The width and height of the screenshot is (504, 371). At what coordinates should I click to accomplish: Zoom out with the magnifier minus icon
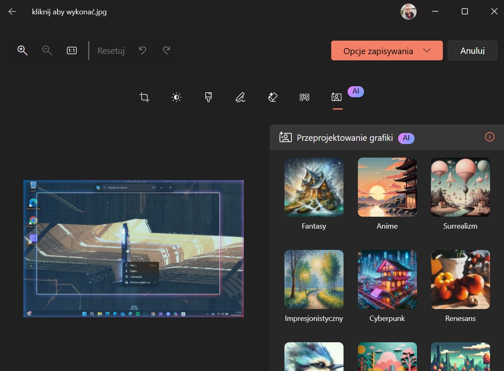coord(47,50)
